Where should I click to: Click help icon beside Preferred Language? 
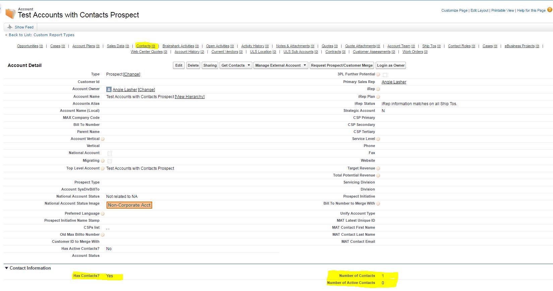point(103,214)
